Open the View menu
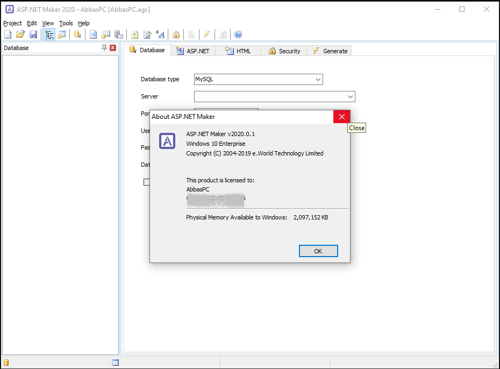 48,23
